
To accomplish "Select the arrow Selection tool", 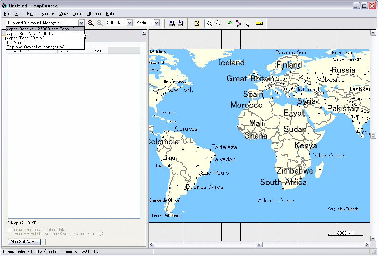I will [247, 23].
